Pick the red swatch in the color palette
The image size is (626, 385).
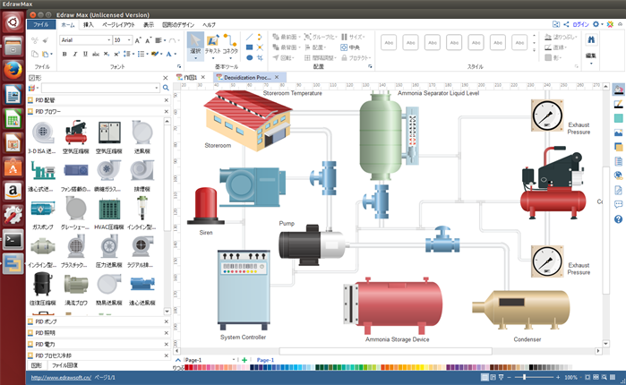pos(192,367)
